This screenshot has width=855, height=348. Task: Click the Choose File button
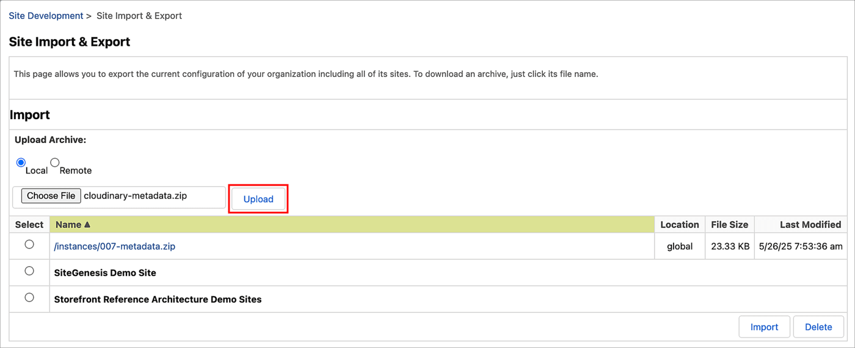(x=51, y=196)
